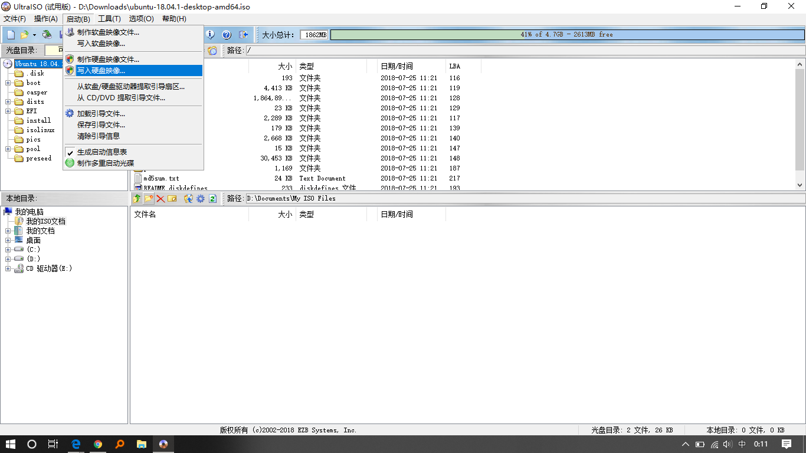Choose 保存引导文件... from the menu
Image resolution: width=806 pixels, height=453 pixels.
[133, 125]
